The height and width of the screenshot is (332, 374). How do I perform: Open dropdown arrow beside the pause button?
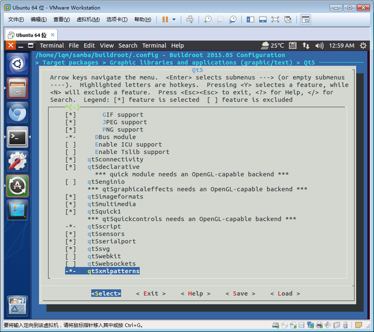pyautogui.click(x=174, y=19)
